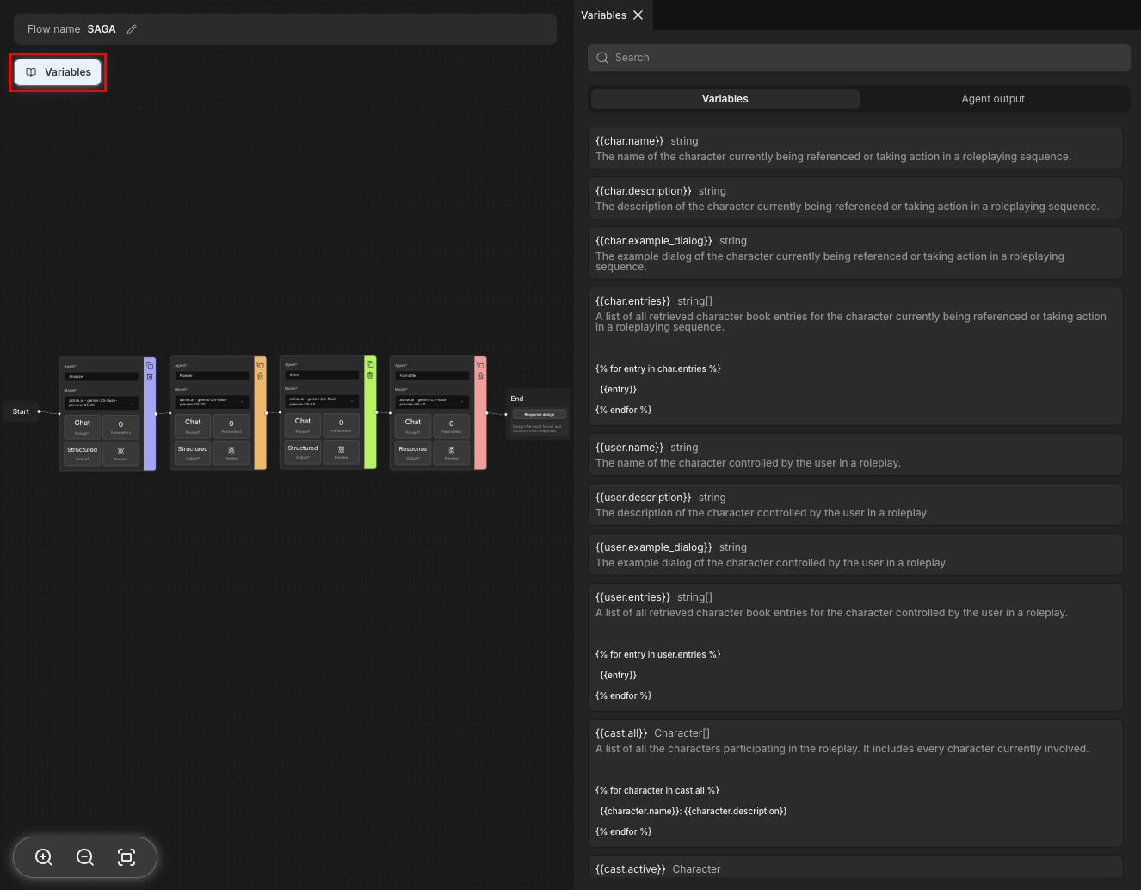Open the Planner node model dropdown
The image size is (1141, 890).
pos(213,402)
